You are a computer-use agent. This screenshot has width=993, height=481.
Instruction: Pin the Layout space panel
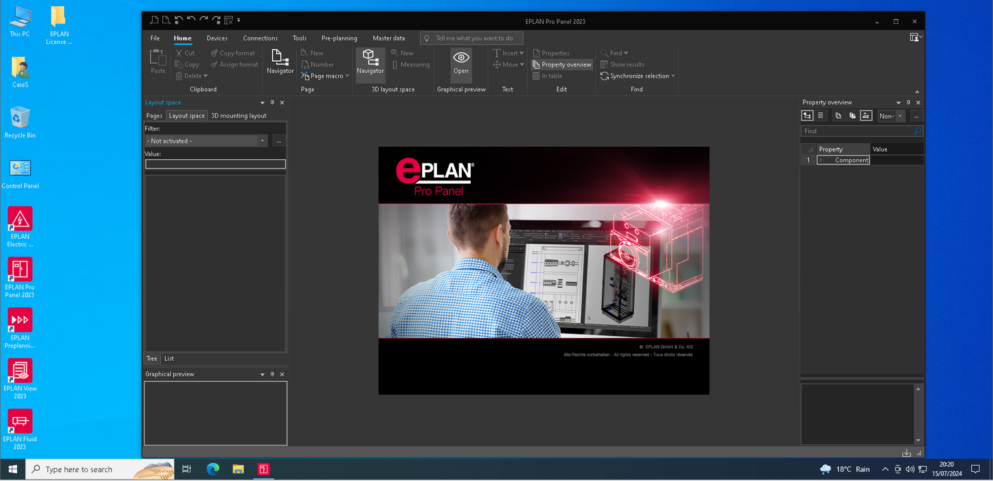point(272,102)
